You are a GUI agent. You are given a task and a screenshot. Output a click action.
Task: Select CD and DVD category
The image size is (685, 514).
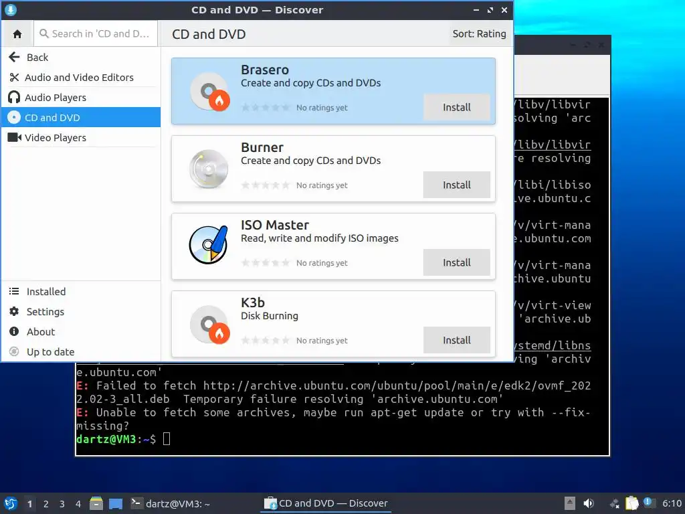[81, 118]
